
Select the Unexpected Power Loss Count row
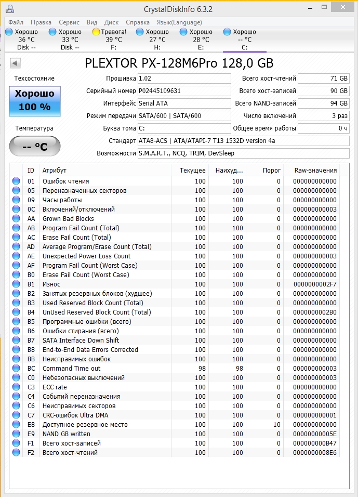pyautogui.click(x=86, y=256)
